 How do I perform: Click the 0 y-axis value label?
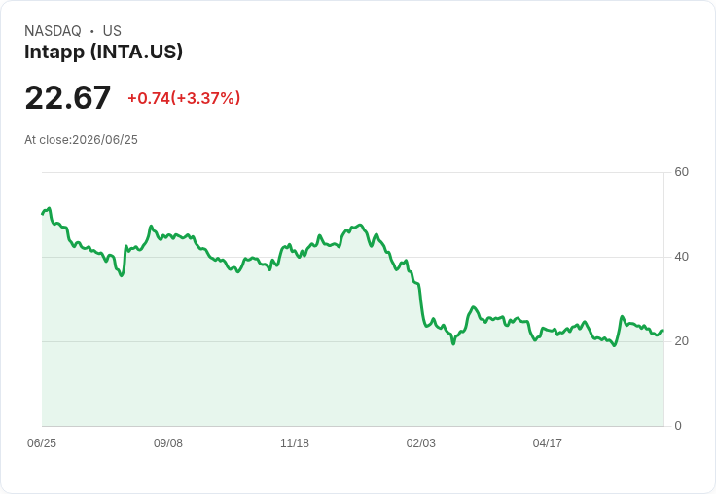click(678, 426)
